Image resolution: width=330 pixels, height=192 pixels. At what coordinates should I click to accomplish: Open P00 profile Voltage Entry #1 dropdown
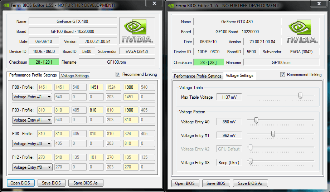[x=32, y=97]
